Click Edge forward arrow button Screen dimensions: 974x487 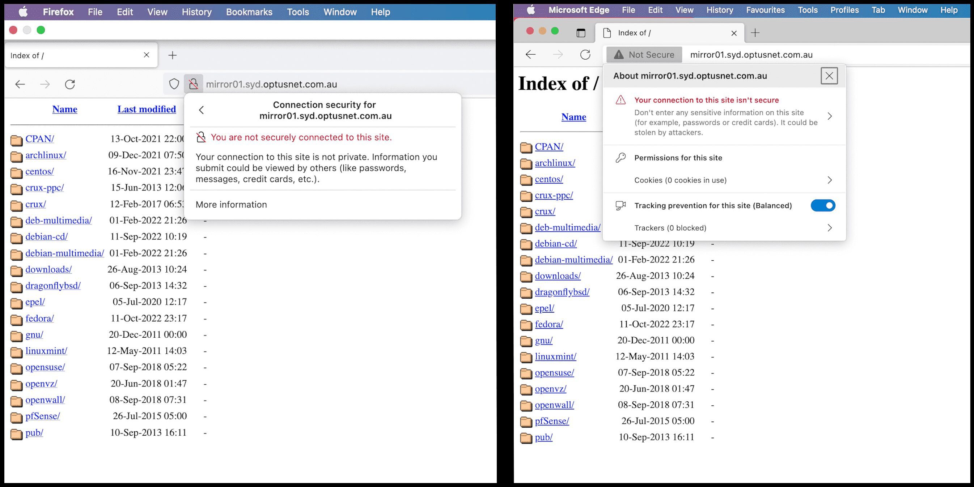(x=558, y=54)
